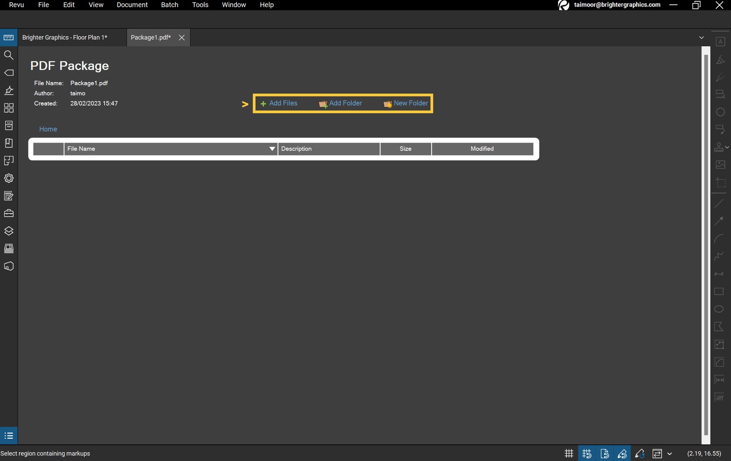The width and height of the screenshot is (731, 461).
Task: Toggle grid visibility in the status bar
Action: pyautogui.click(x=569, y=453)
